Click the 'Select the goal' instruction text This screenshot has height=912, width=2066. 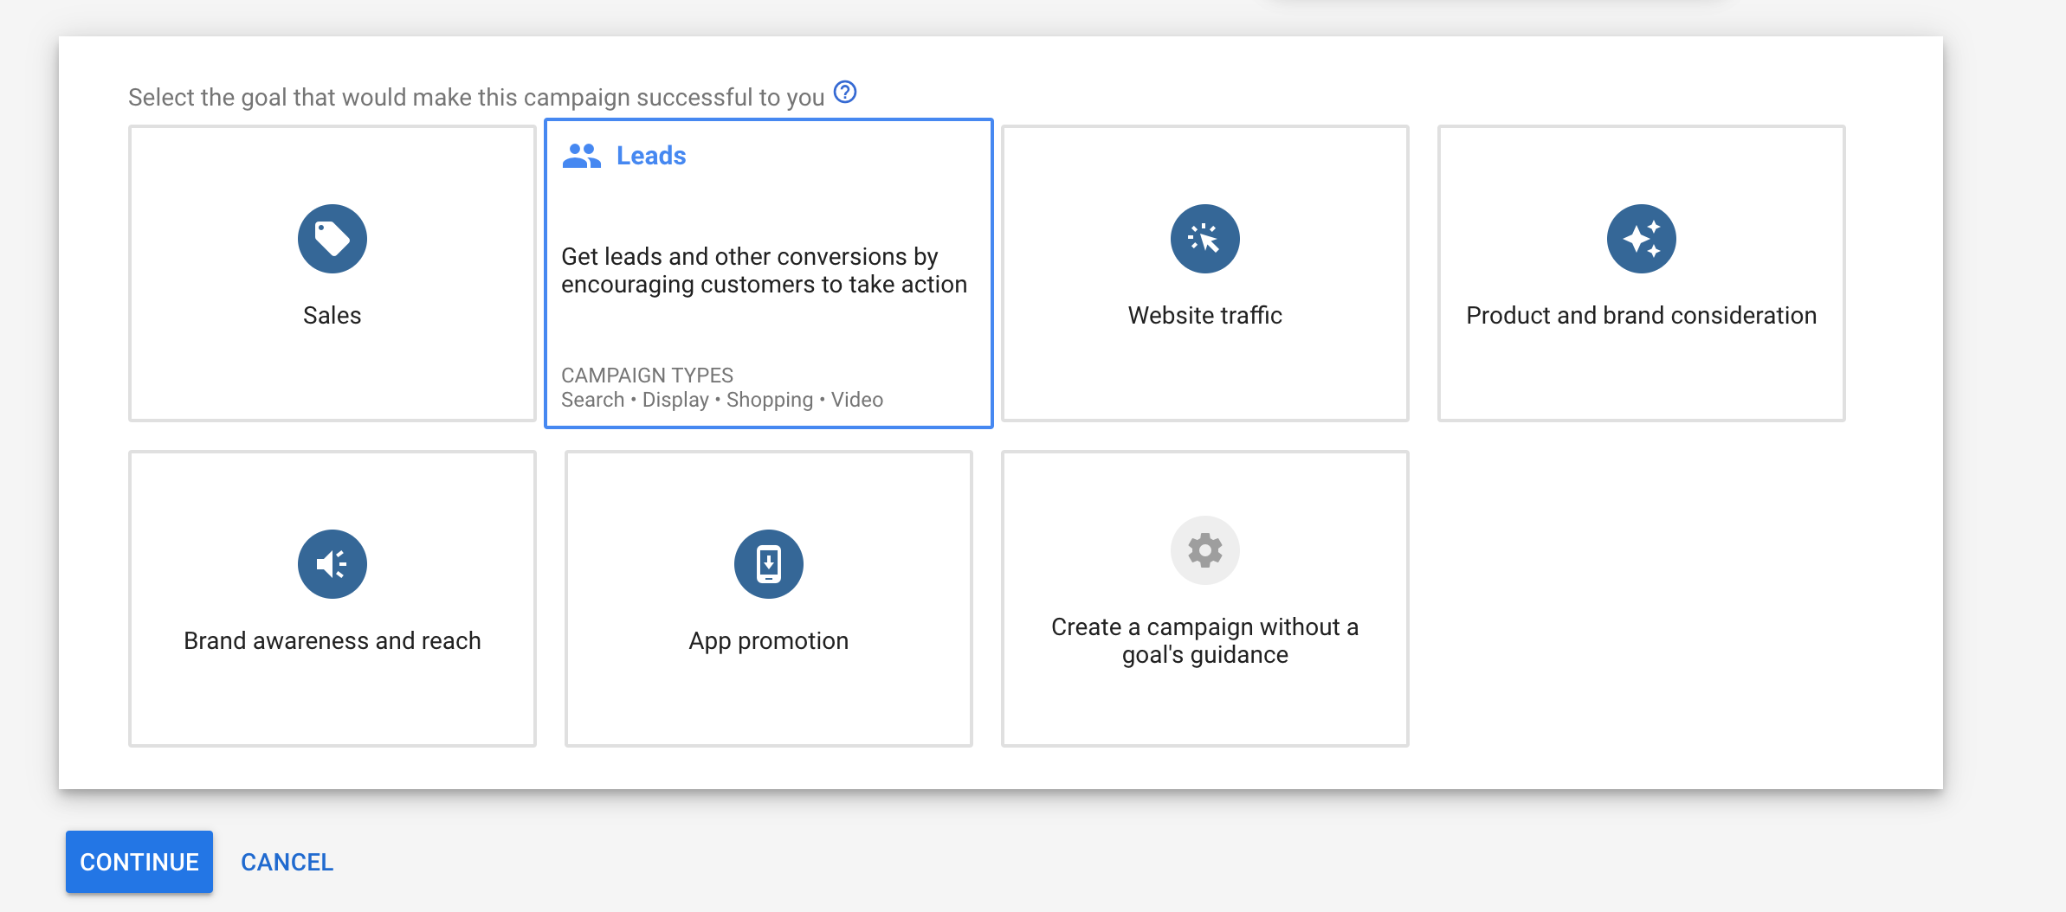click(476, 97)
